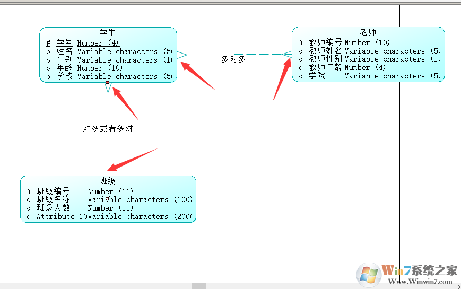Select the 班级 entity title

tap(107, 181)
